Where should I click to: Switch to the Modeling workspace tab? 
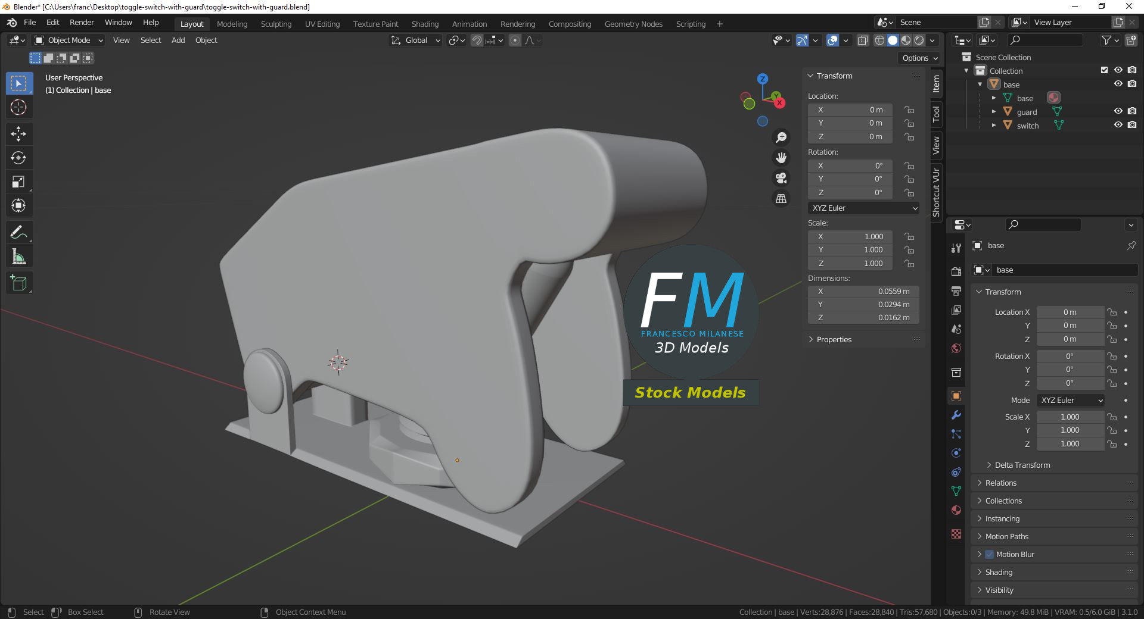(232, 24)
